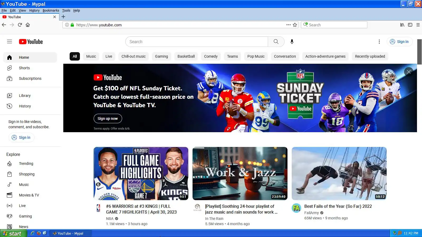This screenshot has width=422, height=237.
Task: Open the three-dot settings menu on YouTube
Action: 379,42
